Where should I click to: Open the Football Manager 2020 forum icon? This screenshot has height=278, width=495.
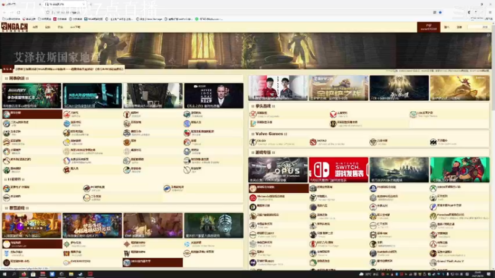pyautogui.click(x=252, y=262)
